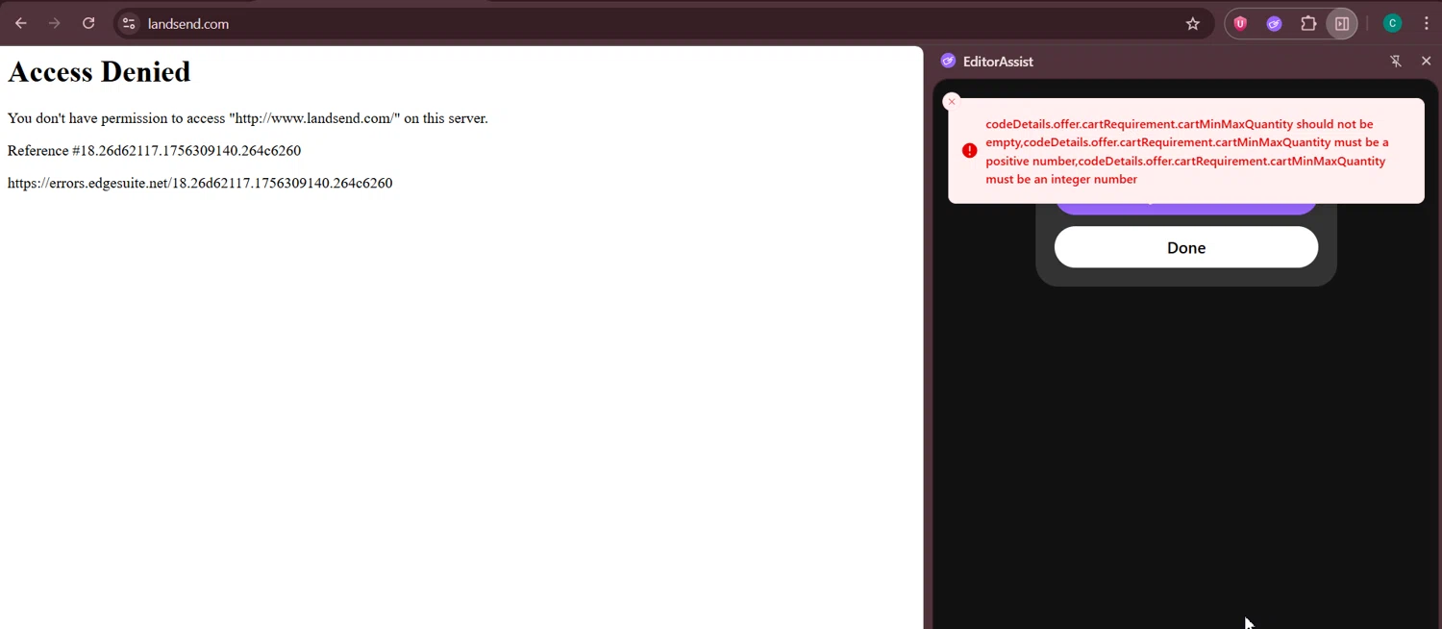Open the pink shield extension icon
1442x629 pixels.
(x=1240, y=24)
